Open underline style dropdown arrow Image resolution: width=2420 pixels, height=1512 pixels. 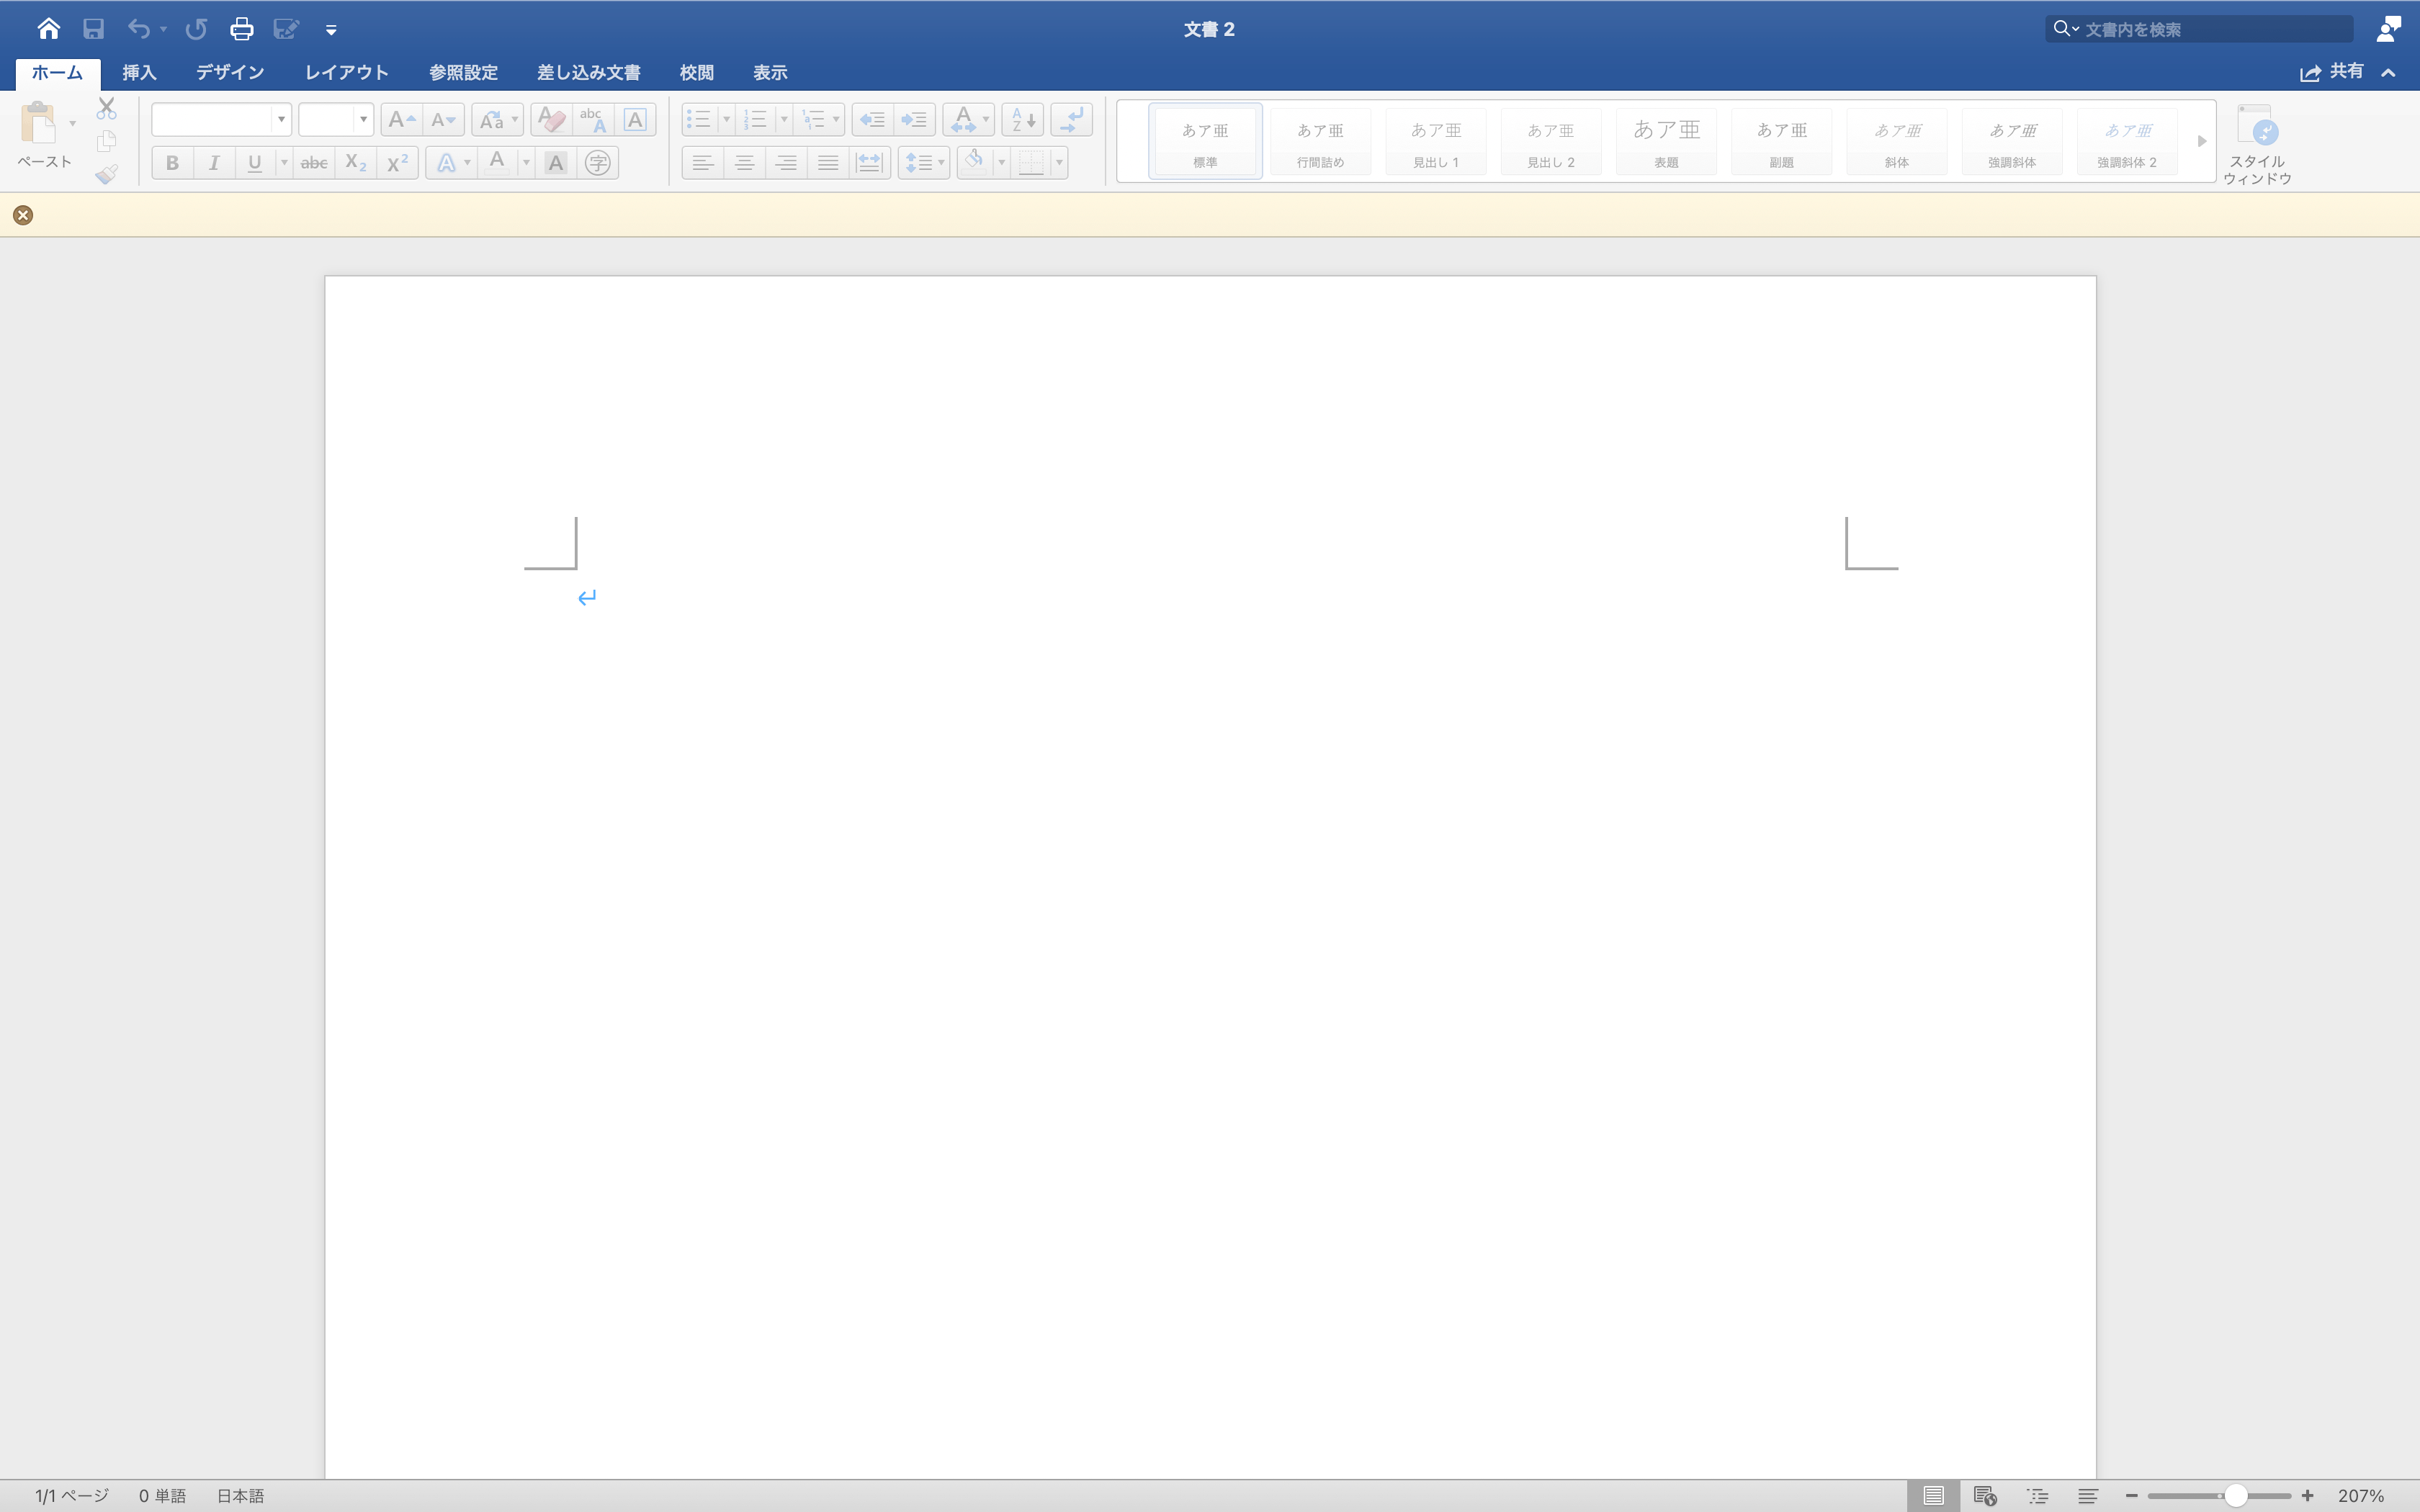click(x=284, y=163)
